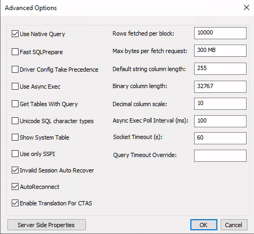The image size is (254, 234).
Task: Focus the Default string column length box
Action: click(x=220, y=68)
